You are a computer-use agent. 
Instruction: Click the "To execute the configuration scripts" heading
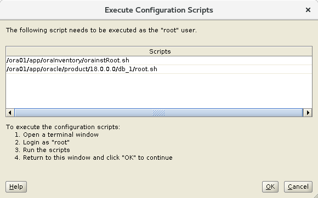point(63,127)
